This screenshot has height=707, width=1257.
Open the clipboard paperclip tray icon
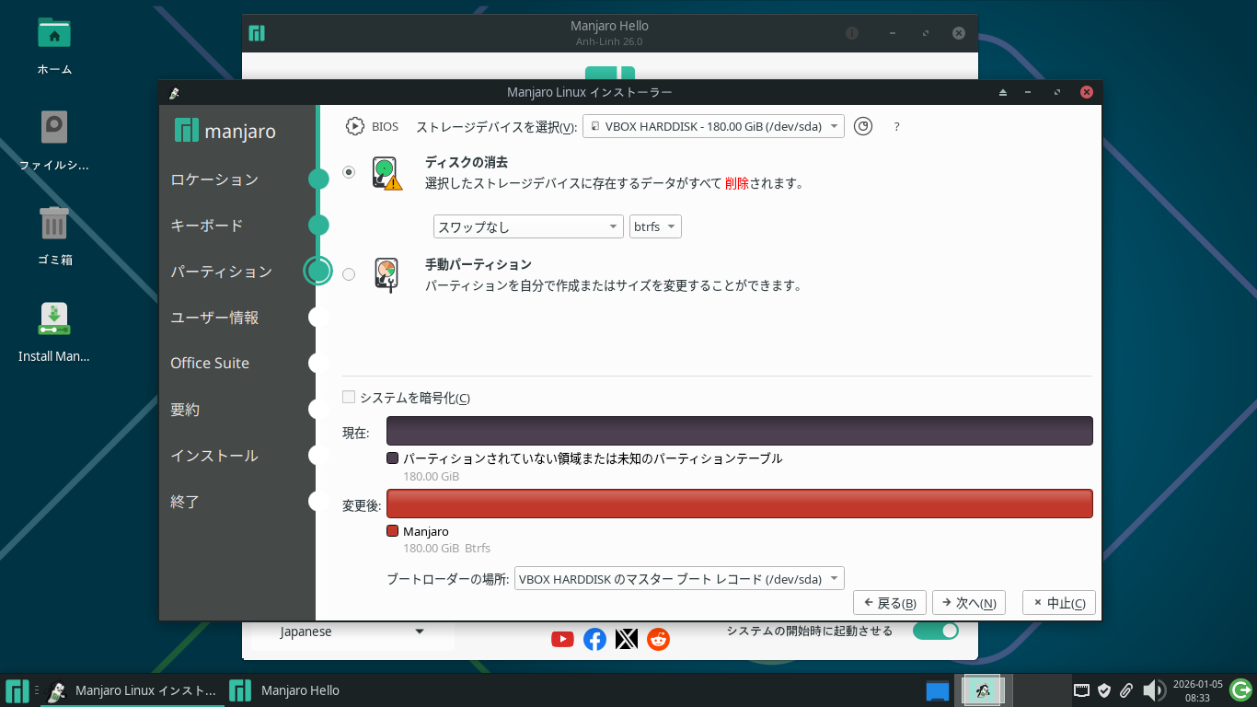1125,690
